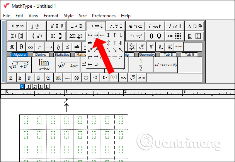Insert the element-of ∈ symbol
235x162 pixels.
pos(39,47)
